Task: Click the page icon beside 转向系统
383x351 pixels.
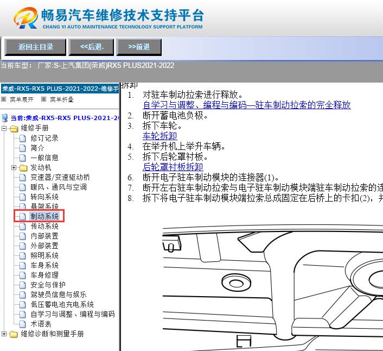Action: (23, 197)
